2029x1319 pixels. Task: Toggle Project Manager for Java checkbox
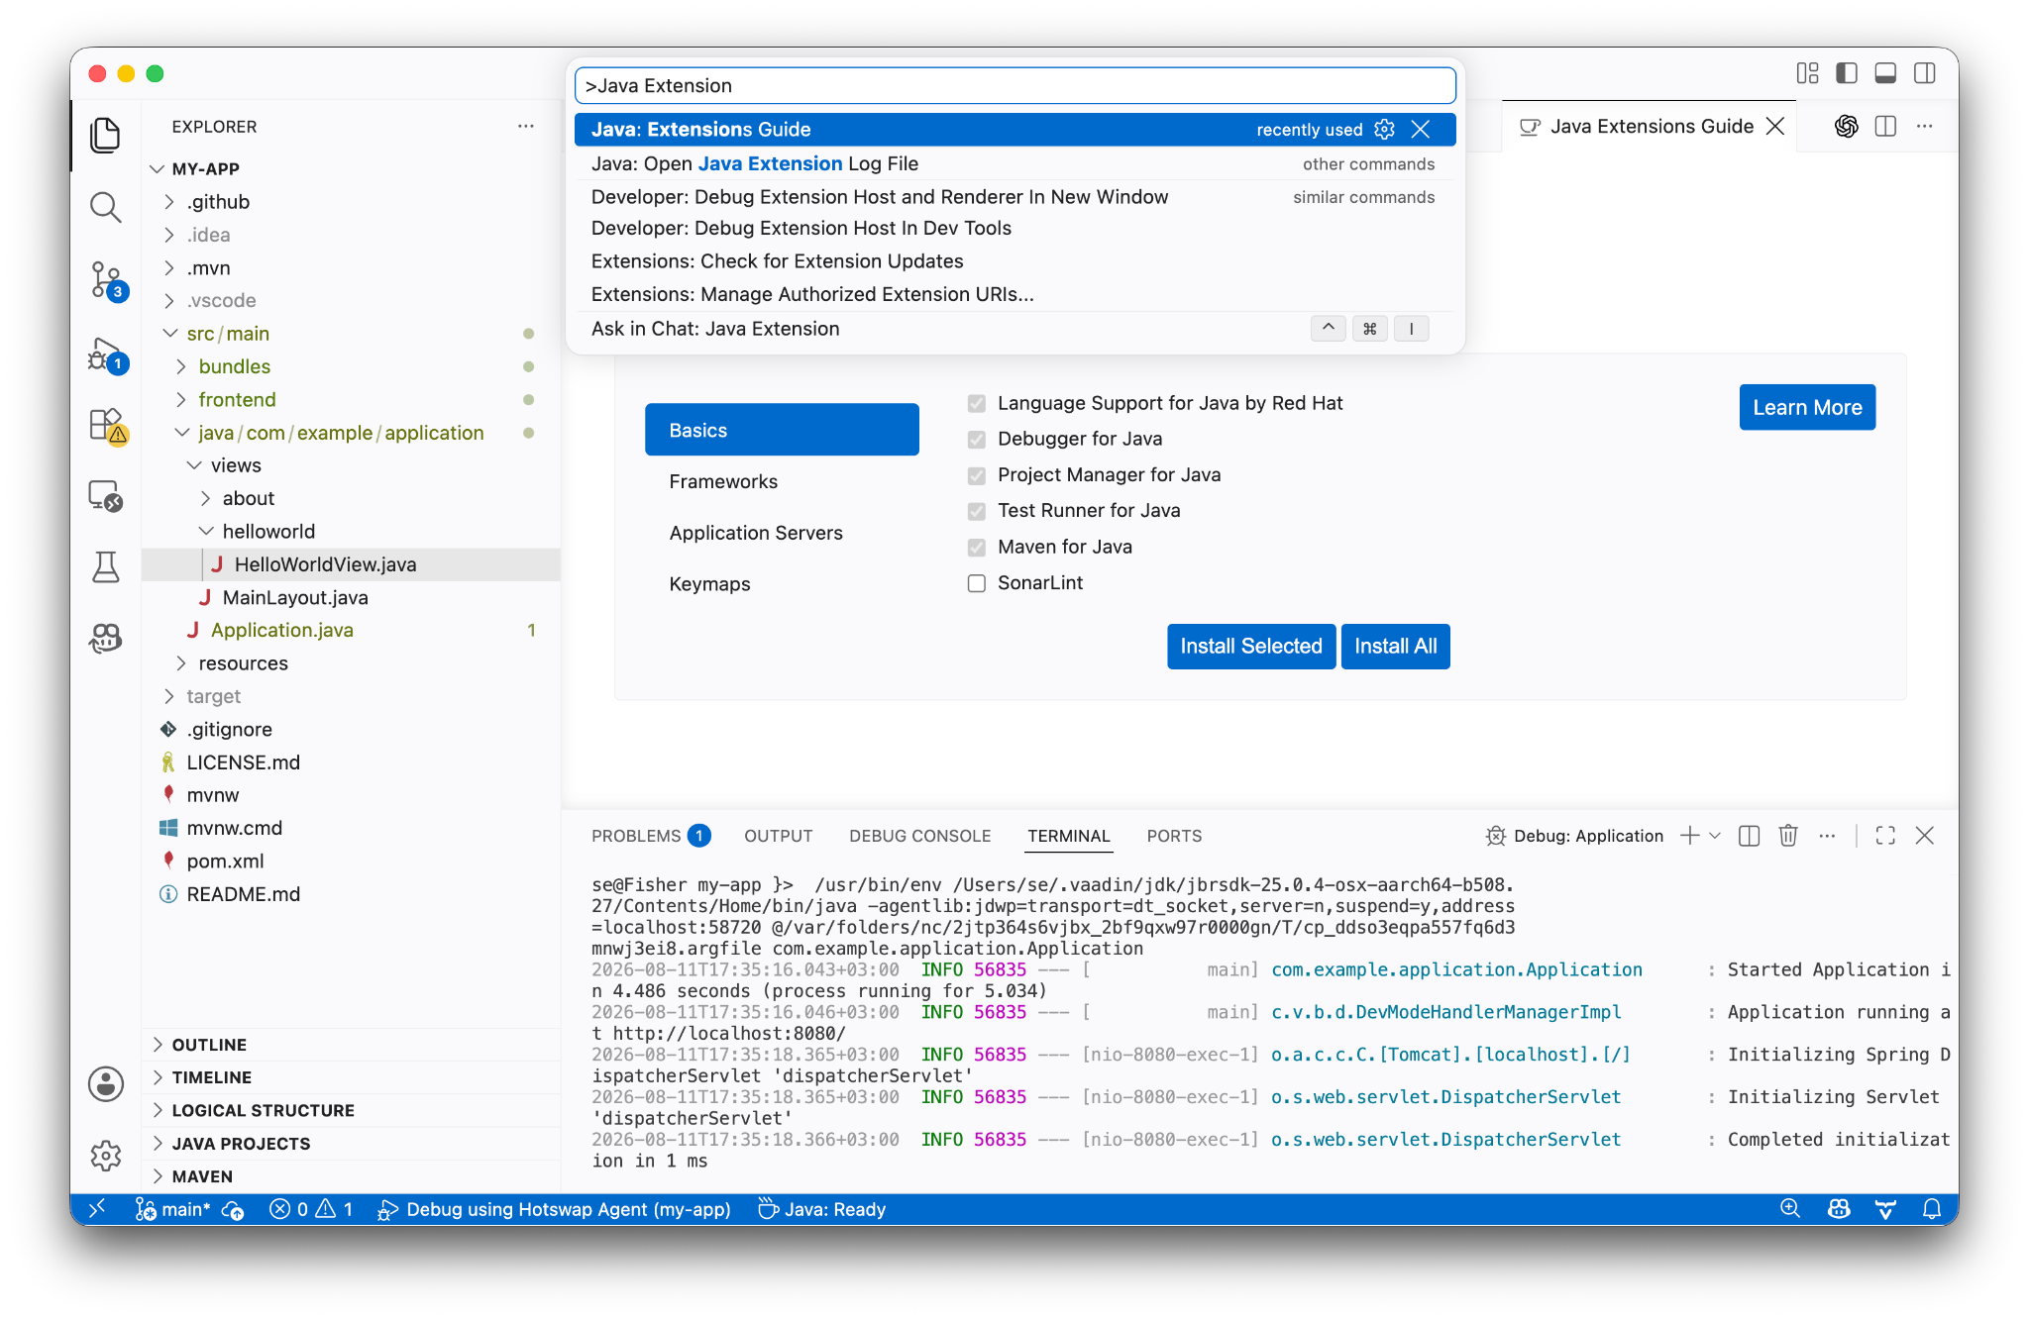[977, 475]
